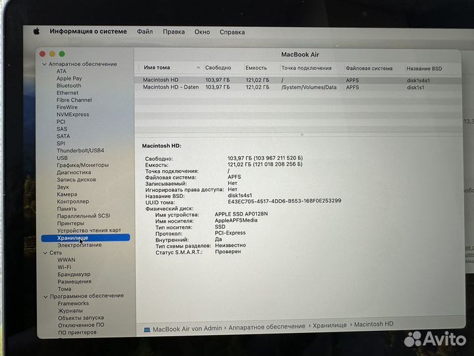Open the Файл menu
Viewport: 474px width, 356px height.
click(145, 32)
